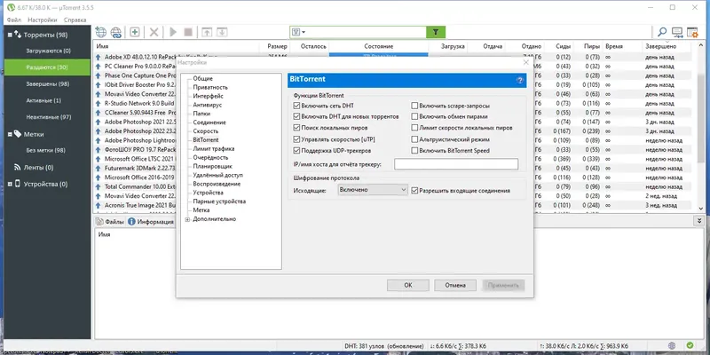Select Загружаются (0) in the sidebar
Screen dimensions: 710x355
(49, 51)
